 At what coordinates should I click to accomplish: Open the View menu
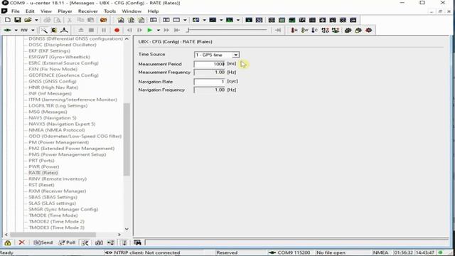46,11
